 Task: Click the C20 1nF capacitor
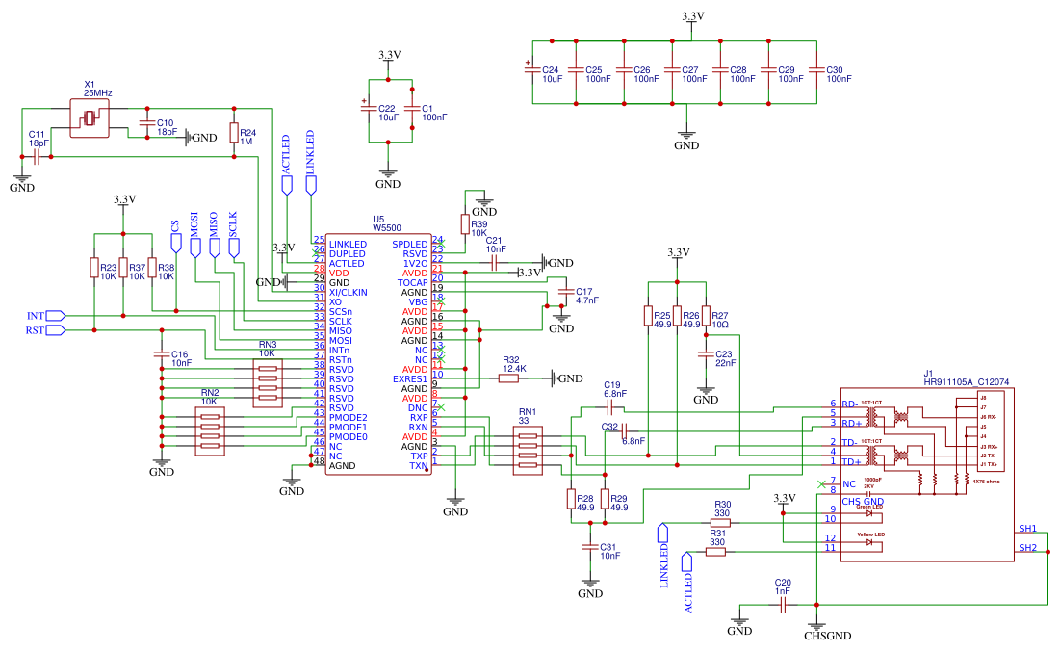point(783,604)
